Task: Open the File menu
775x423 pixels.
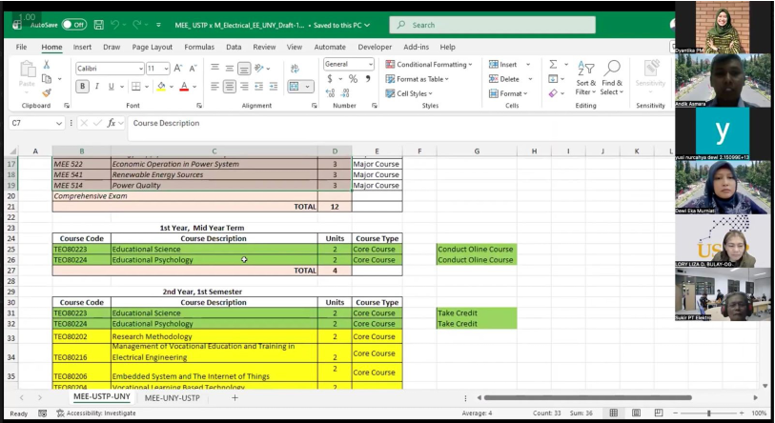Action: (x=21, y=47)
